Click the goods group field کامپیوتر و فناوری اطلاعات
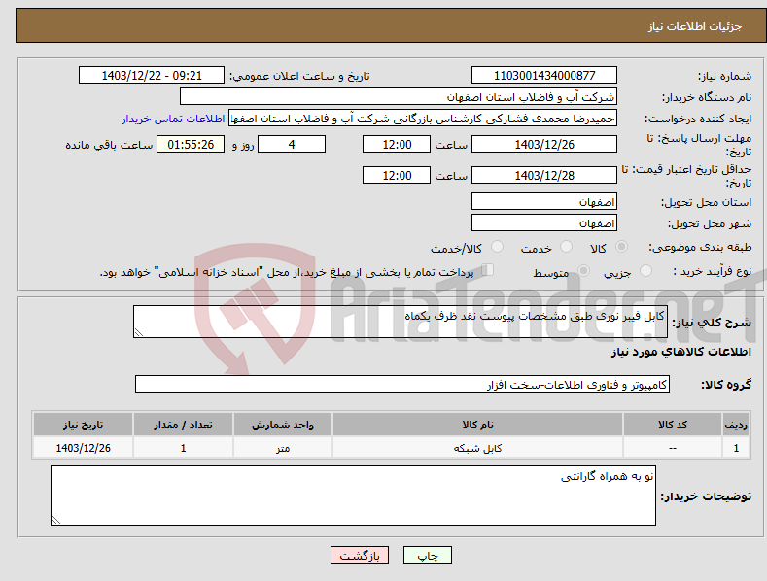The width and height of the screenshot is (767, 581). tap(402, 385)
